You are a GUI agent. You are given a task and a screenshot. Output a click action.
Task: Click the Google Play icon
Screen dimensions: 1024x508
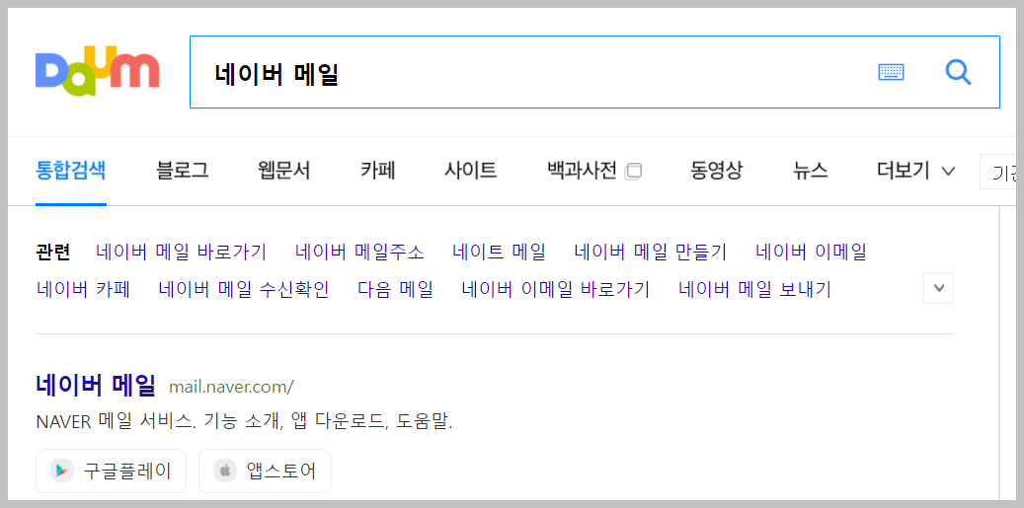[x=62, y=471]
